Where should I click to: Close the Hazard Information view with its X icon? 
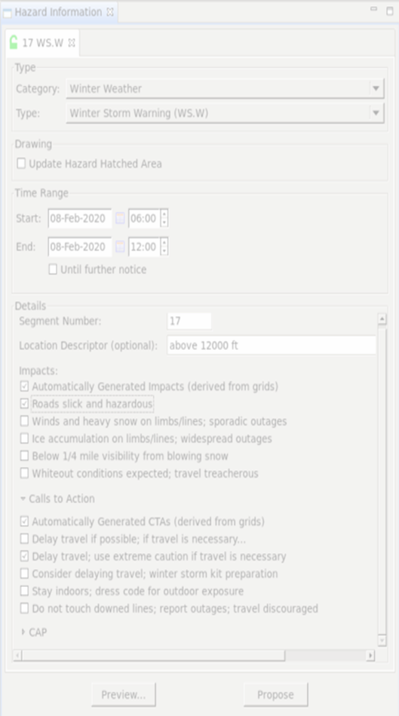click(110, 12)
